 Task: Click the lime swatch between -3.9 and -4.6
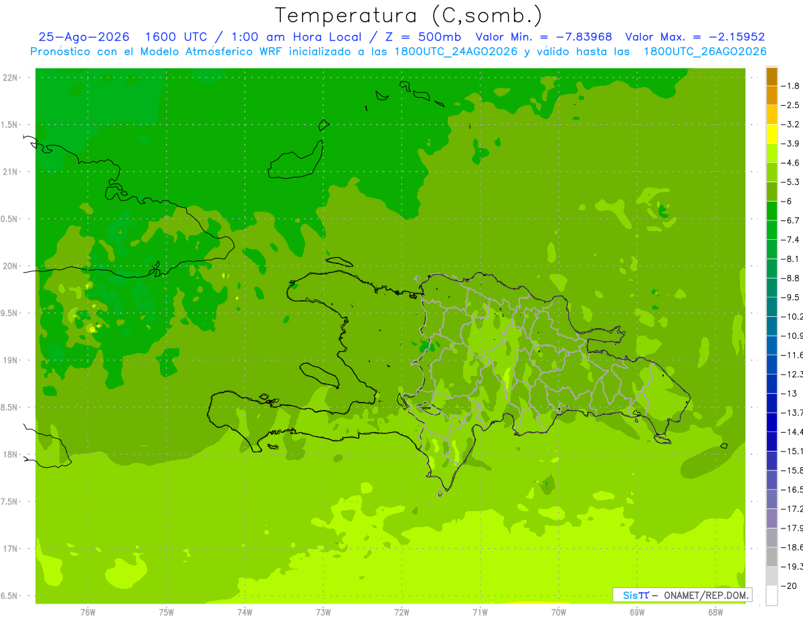click(x=772, y=153)
